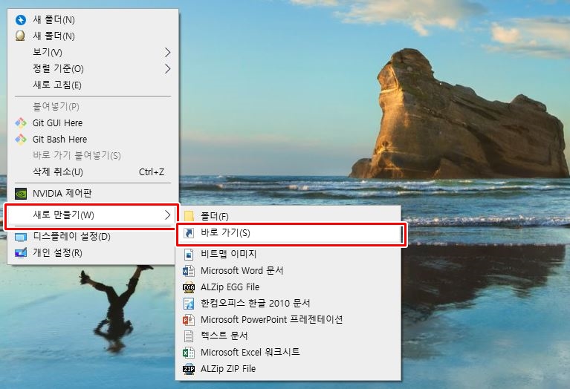
Task: Click the 개인 설정 icon
Action: click(x=21, y=253)
